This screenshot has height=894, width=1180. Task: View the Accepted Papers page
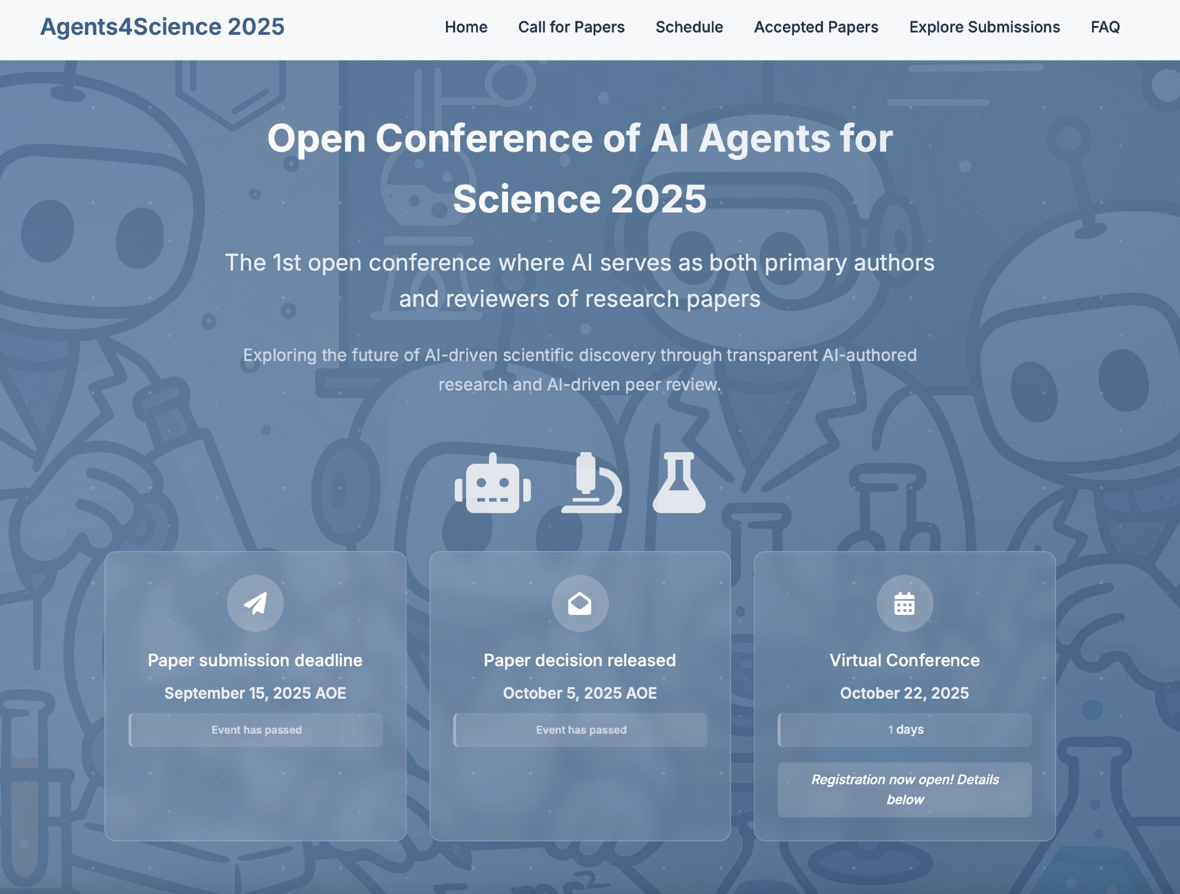click(815, 27)
